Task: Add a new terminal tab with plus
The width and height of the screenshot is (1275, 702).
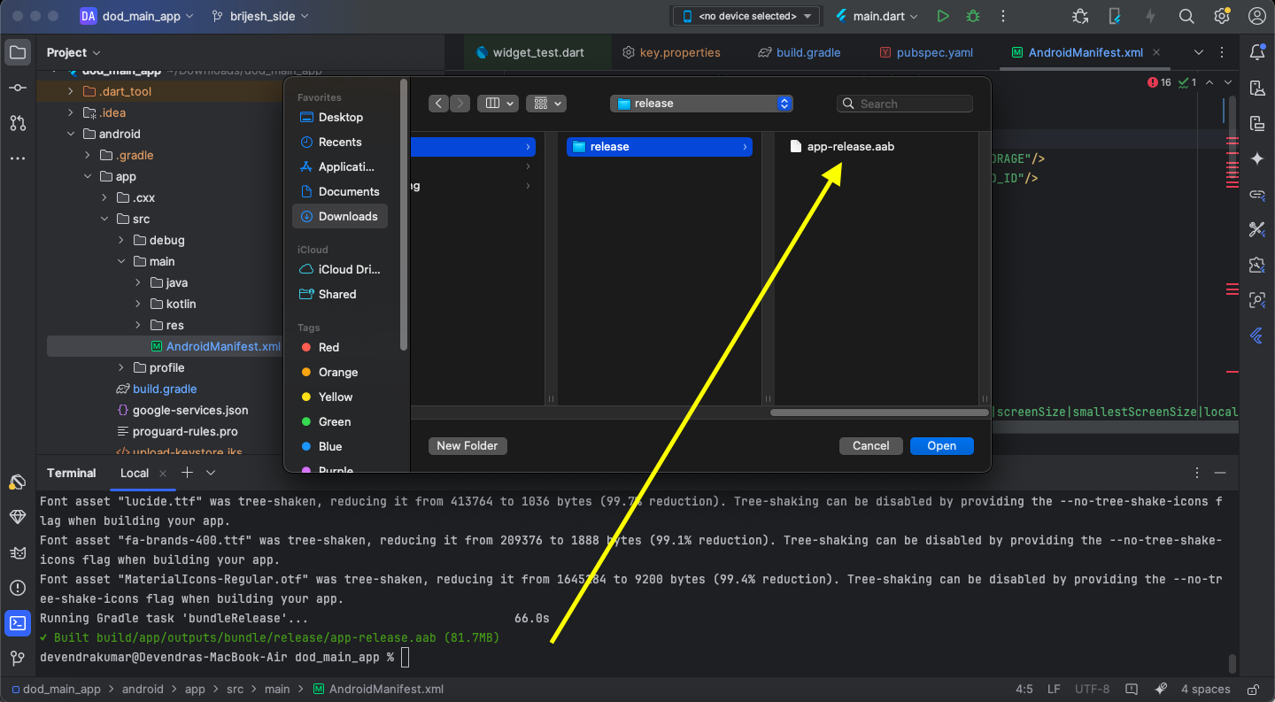Action: 187,473
